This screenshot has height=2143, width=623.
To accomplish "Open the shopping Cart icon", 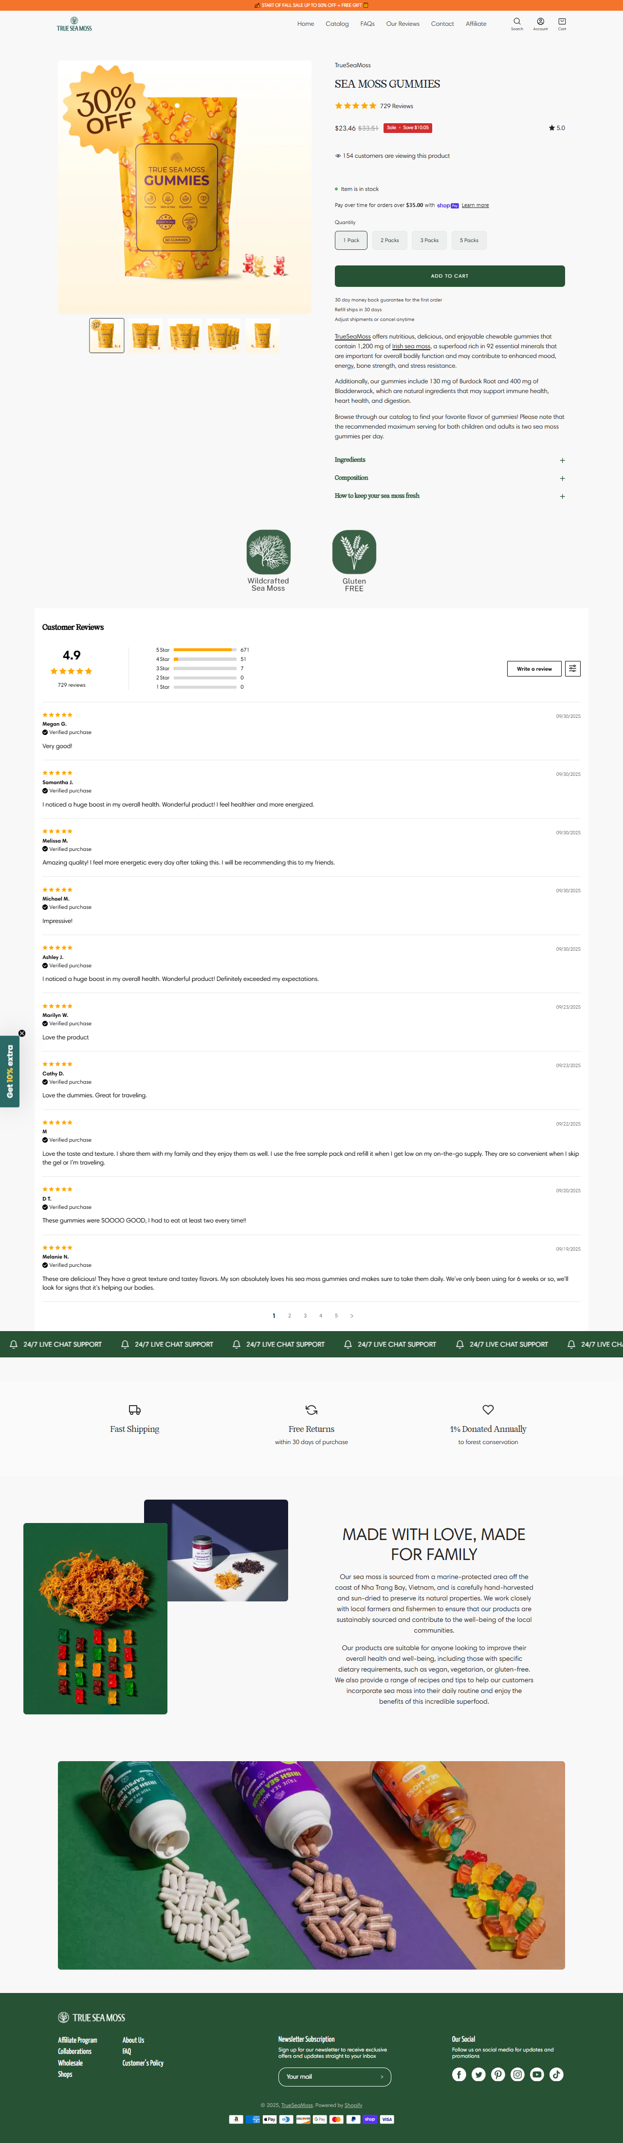I will coord(562,23).
